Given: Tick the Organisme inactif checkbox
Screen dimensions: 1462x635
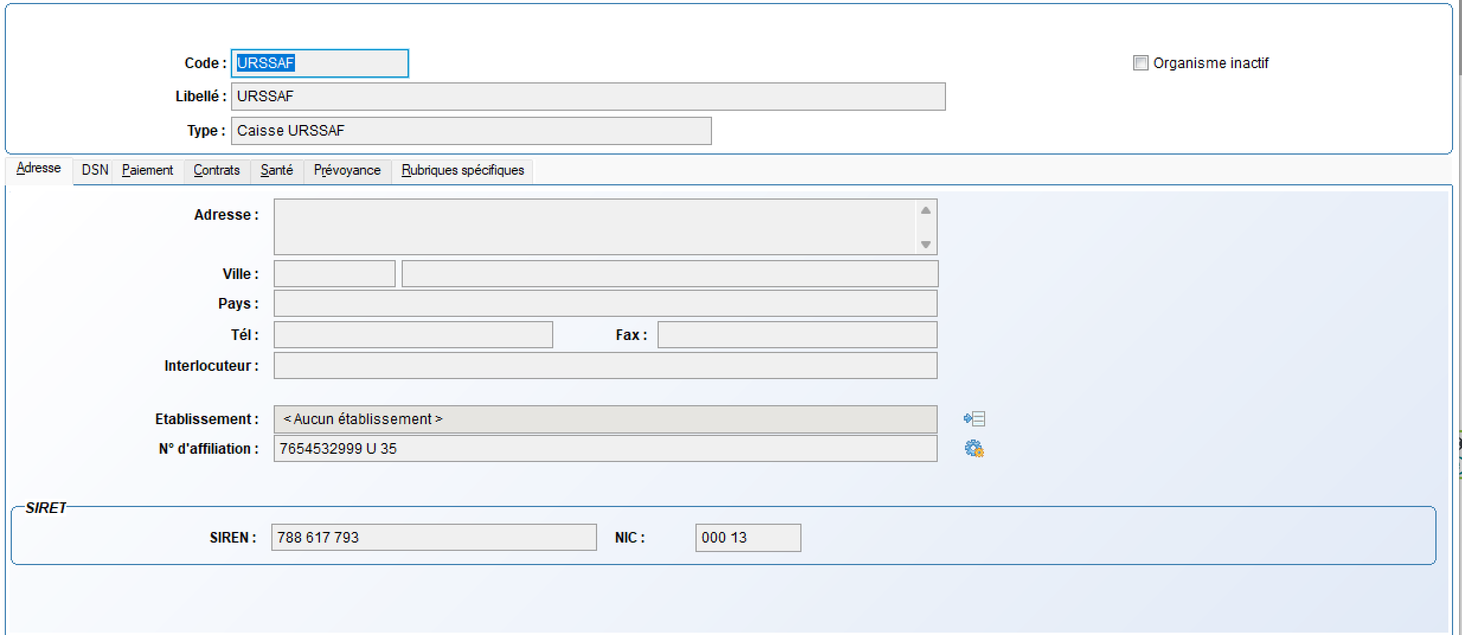Looking at the screenshot, I should [1140, 63].
